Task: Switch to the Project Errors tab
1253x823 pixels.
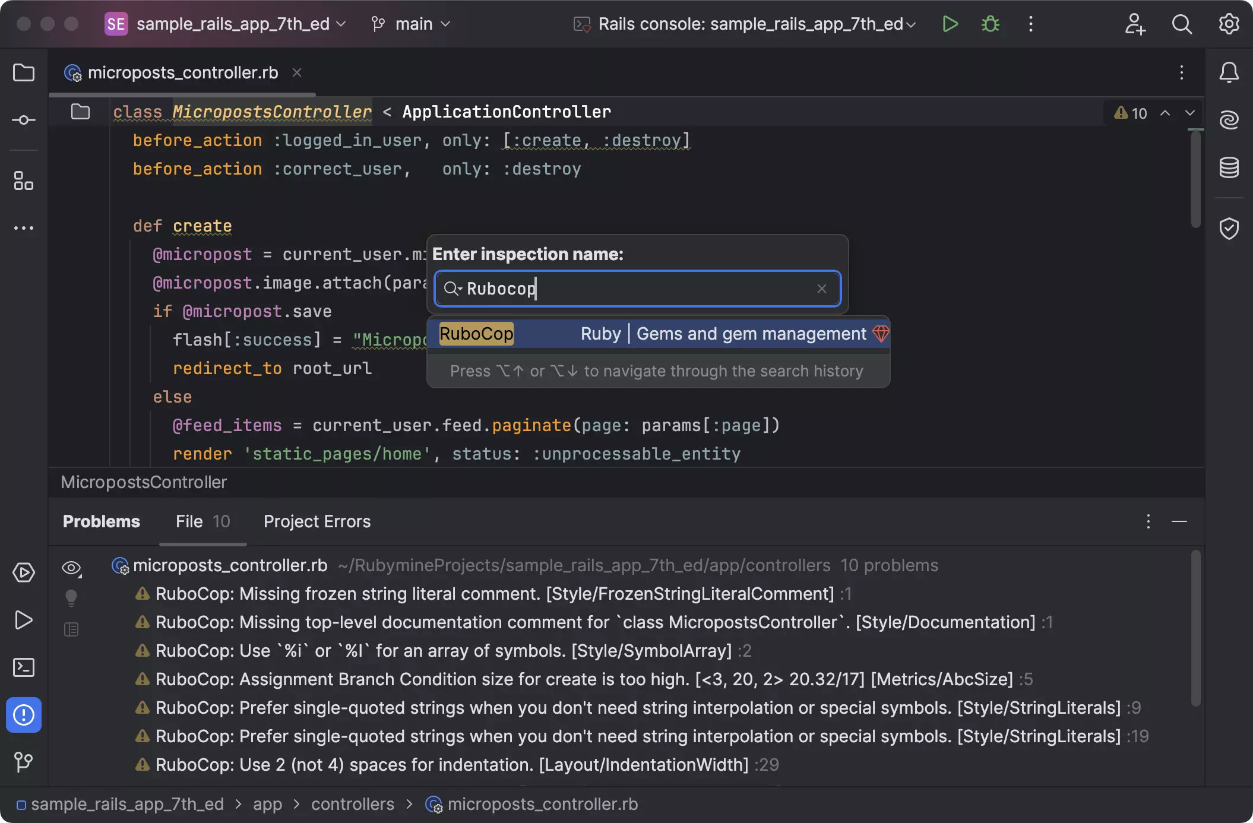Action: point(317,521)
